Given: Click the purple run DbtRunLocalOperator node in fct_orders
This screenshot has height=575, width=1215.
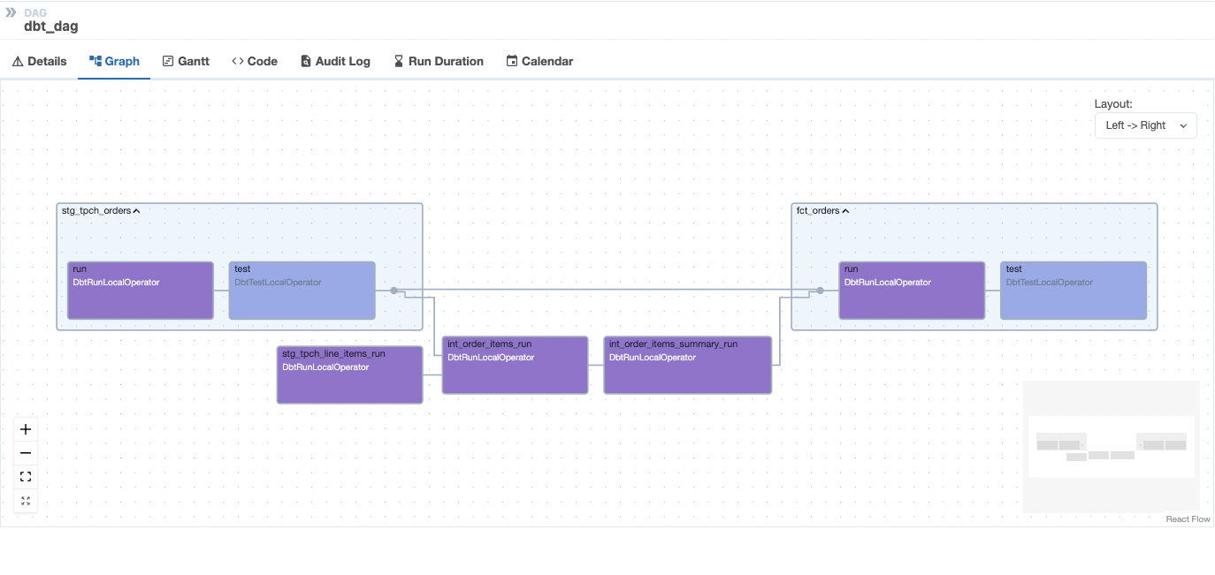Looking at the screenshot, I should pos(912,290).
